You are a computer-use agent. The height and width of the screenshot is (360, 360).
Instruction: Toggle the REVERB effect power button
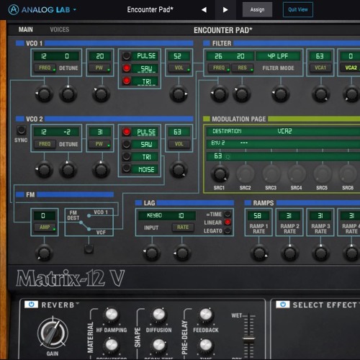click(31, 305)
